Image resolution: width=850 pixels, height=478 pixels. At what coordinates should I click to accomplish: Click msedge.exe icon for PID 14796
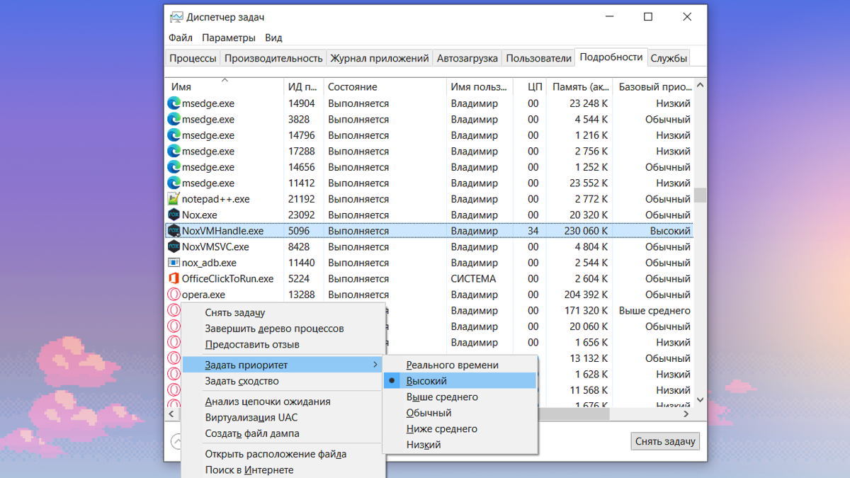(x=174, y=135)
